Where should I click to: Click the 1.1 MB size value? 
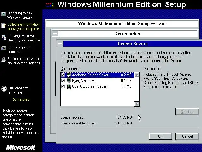tap(126, 86)
